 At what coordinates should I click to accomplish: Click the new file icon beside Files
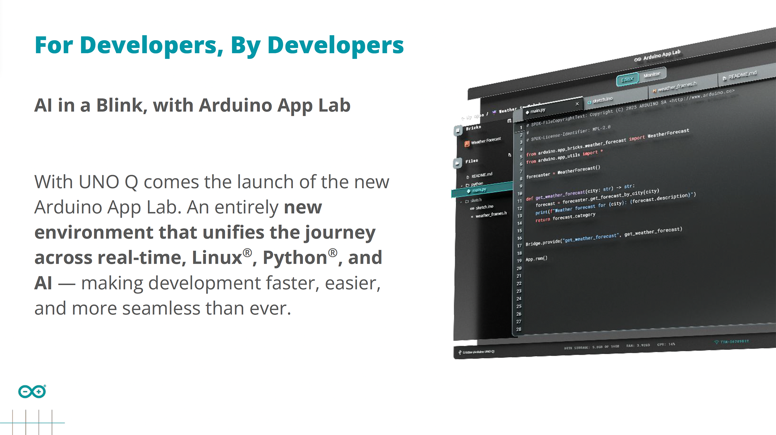(509, 155)
